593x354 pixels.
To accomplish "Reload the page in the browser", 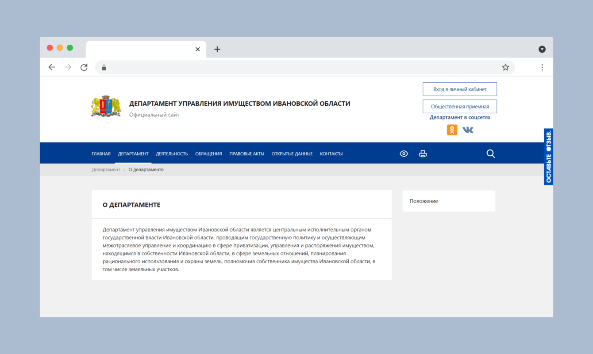I will coord(84,67).
